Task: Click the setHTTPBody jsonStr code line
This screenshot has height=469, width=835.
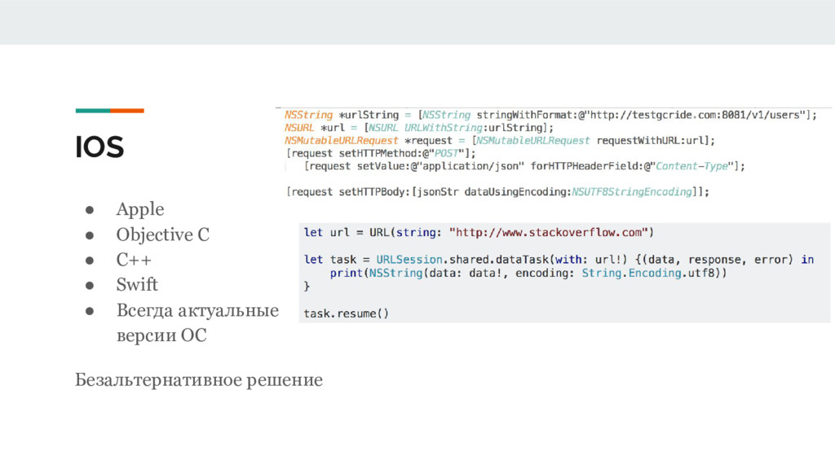Action: pyautogui.click(x=497, y=191)
